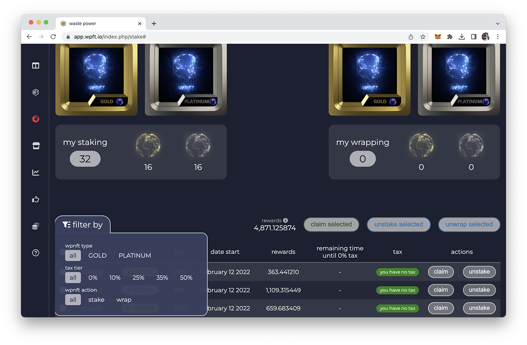The image size is (527, 345).
Task: Click the 'you have no tax' badge for 363.441210
Action: (397, 272)
